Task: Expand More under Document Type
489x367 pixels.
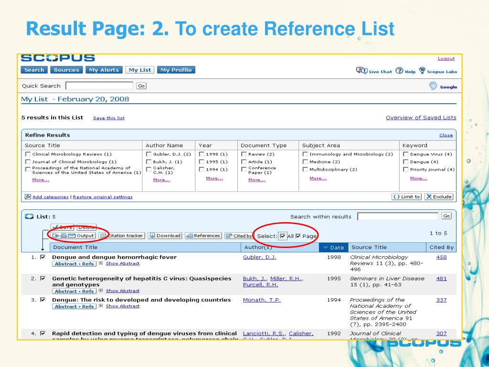Action: click(256, 180)
